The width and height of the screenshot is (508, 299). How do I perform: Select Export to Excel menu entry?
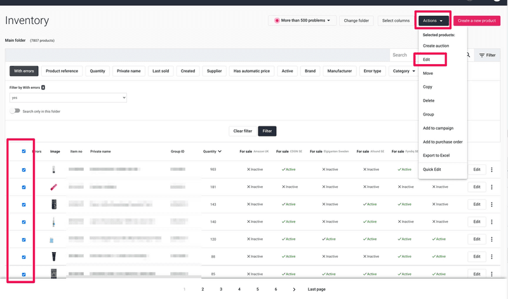[x=436, y=156]
